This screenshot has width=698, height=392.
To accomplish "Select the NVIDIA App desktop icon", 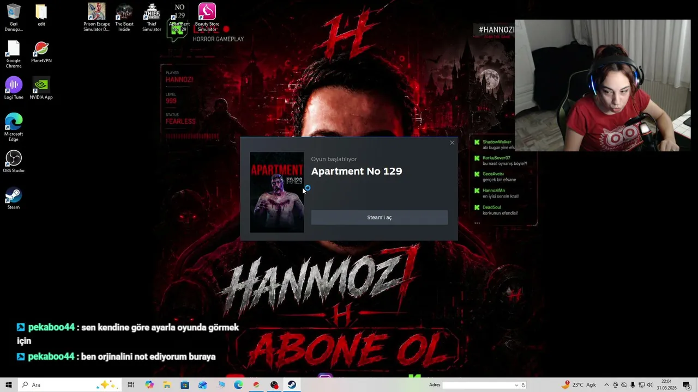I will (41, 88).
